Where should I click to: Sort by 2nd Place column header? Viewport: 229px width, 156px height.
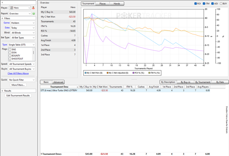point(179,87)
